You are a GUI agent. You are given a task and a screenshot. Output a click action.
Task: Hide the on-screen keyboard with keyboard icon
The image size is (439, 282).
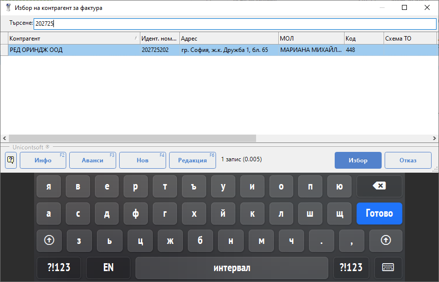click(388, 268)
